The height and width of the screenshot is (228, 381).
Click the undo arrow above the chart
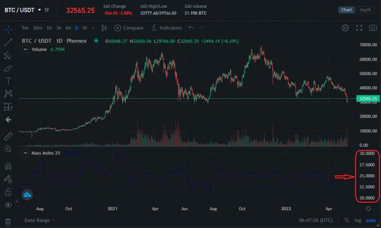[191, 28]
